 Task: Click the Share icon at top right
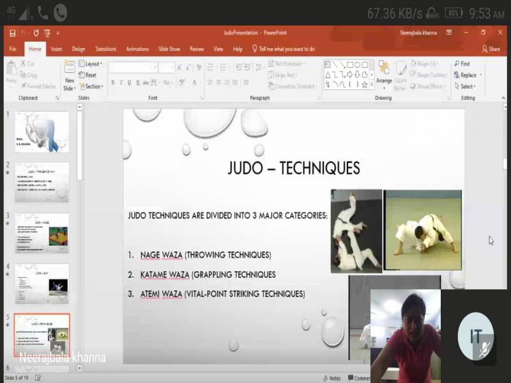click(491, 49)
